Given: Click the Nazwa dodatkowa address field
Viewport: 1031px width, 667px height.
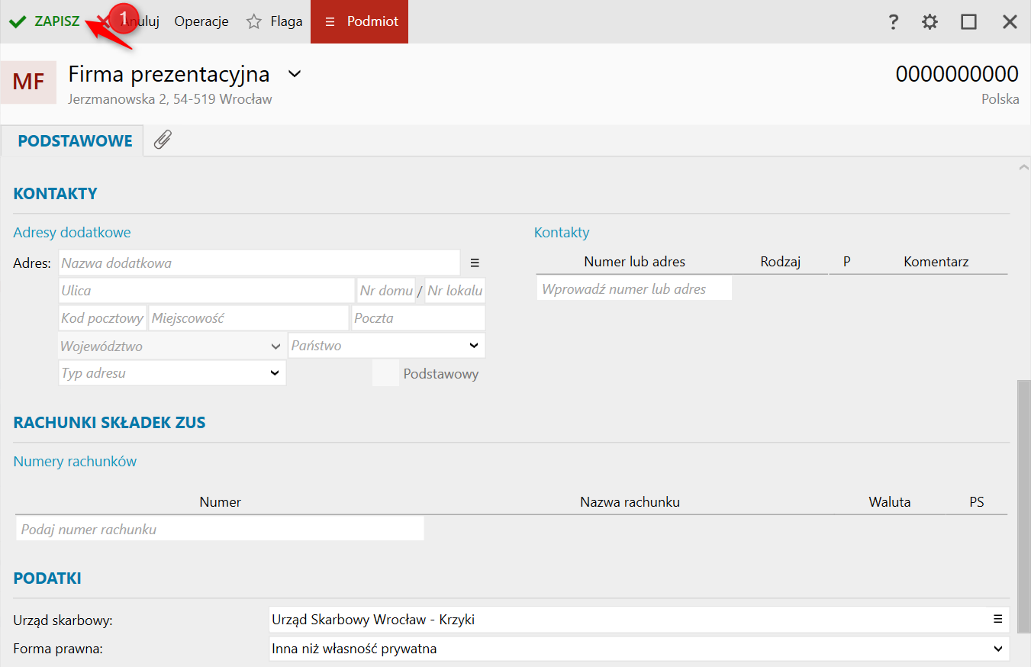Looking at the screenshot, I should coord(259,263).
